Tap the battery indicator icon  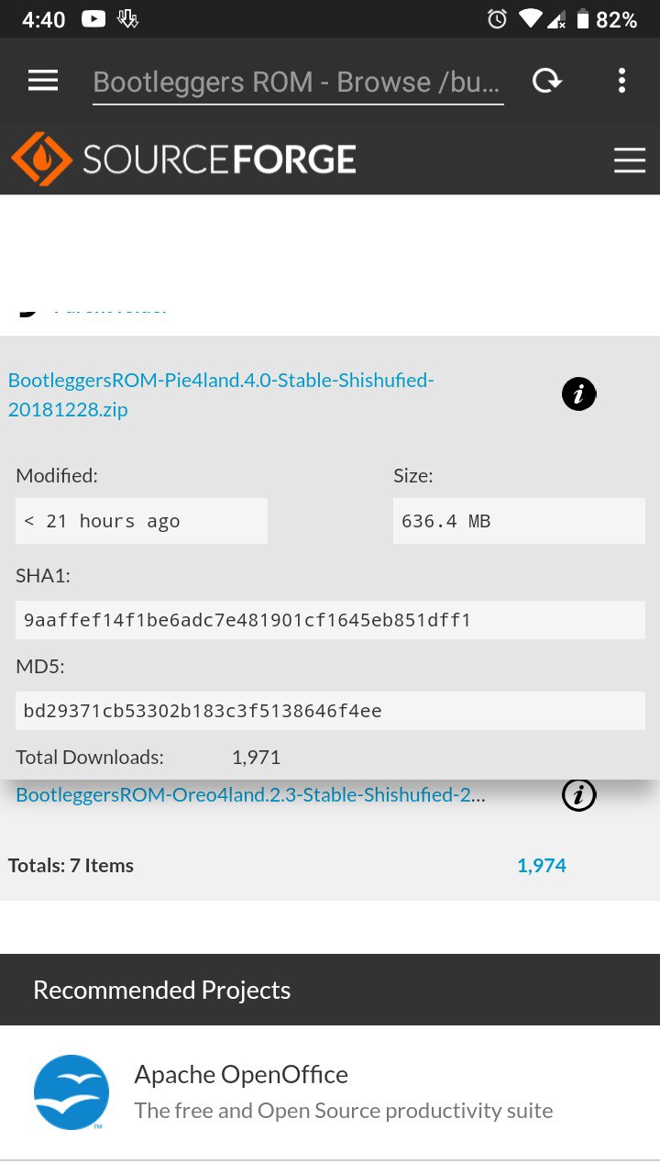582,18
